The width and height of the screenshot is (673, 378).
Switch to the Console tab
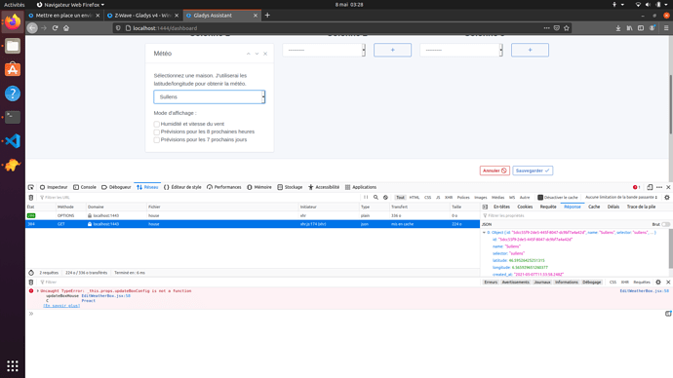coord(85,187)
